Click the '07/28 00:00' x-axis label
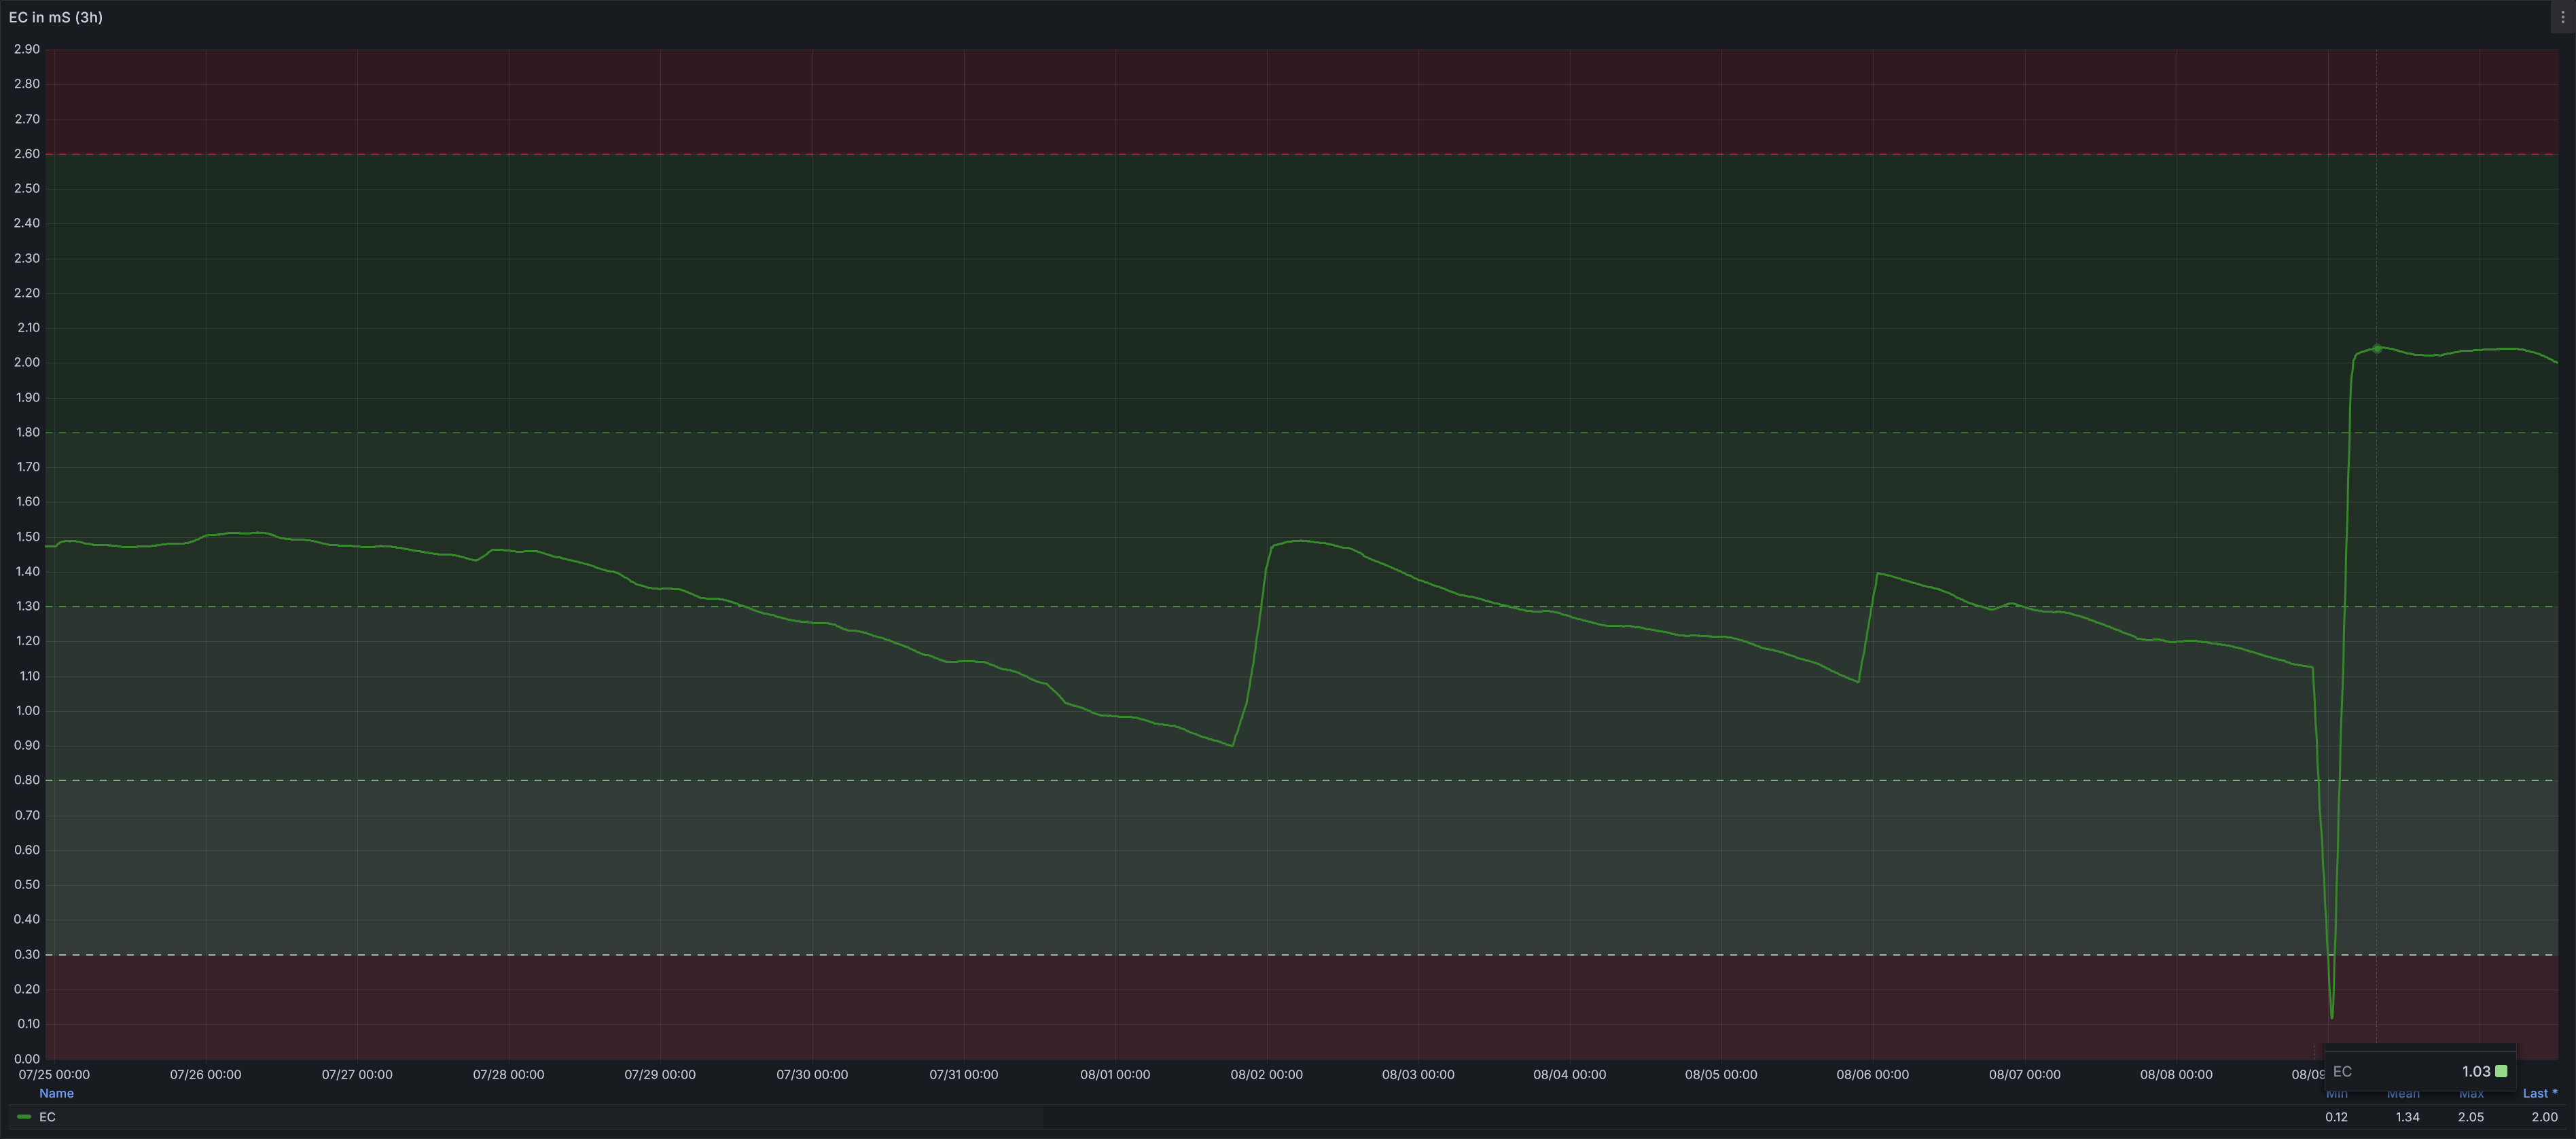 (508, 1074)
